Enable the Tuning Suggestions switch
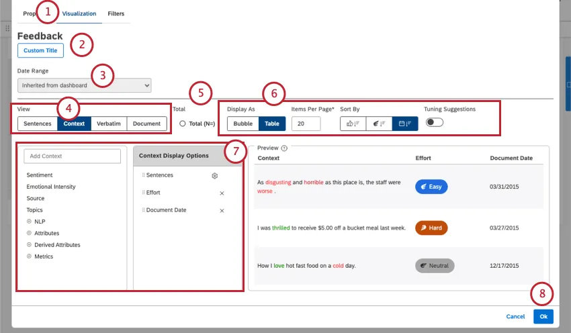Image resolution: width=571 pixels, height=333 pixels. tap(434, 123)
